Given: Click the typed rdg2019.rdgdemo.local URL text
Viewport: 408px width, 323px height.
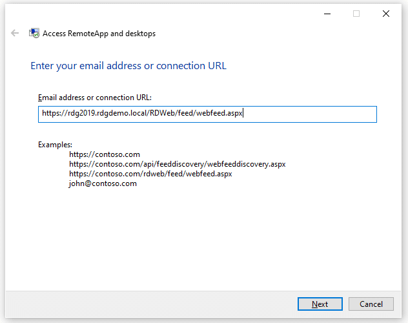Looking at the screenshot, I should coord(142,114).
